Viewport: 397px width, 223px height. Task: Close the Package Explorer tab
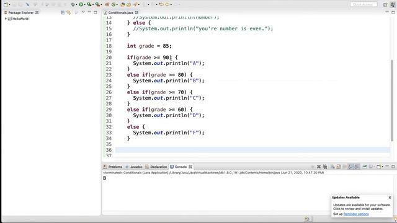click(37, 12)
